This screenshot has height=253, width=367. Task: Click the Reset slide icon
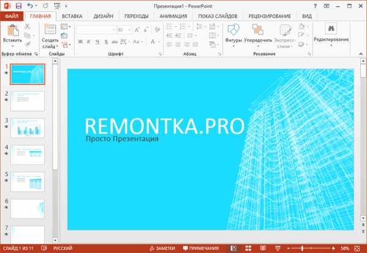(64, 35)
